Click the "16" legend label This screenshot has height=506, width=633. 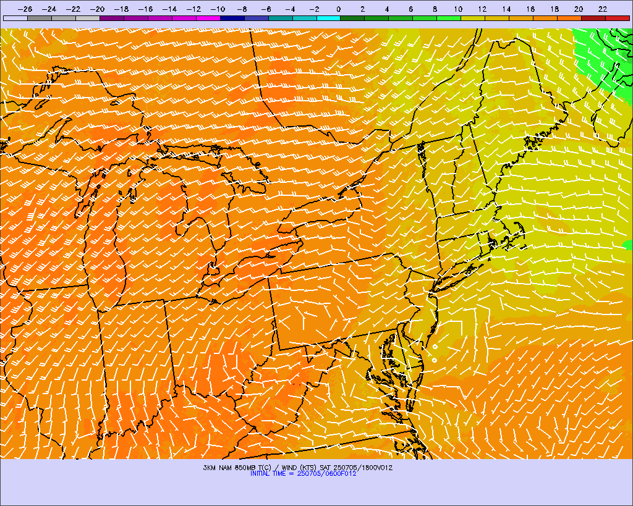(x=530, y=9)
